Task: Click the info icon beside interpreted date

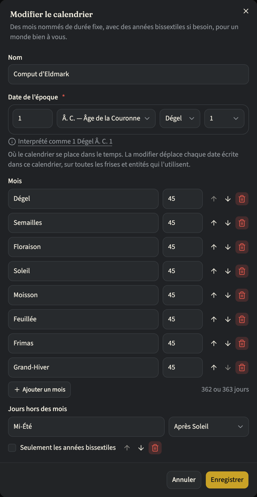Action: point(12,142)
